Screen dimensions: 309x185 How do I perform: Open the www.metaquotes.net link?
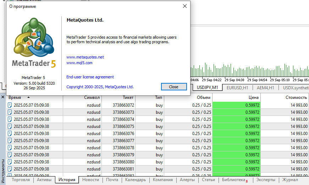pyautogui.click(x=85, y=57)
